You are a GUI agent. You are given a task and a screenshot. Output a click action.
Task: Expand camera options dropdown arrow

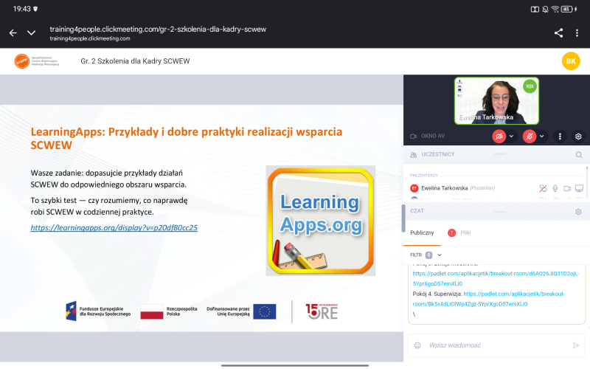[512, 137]
